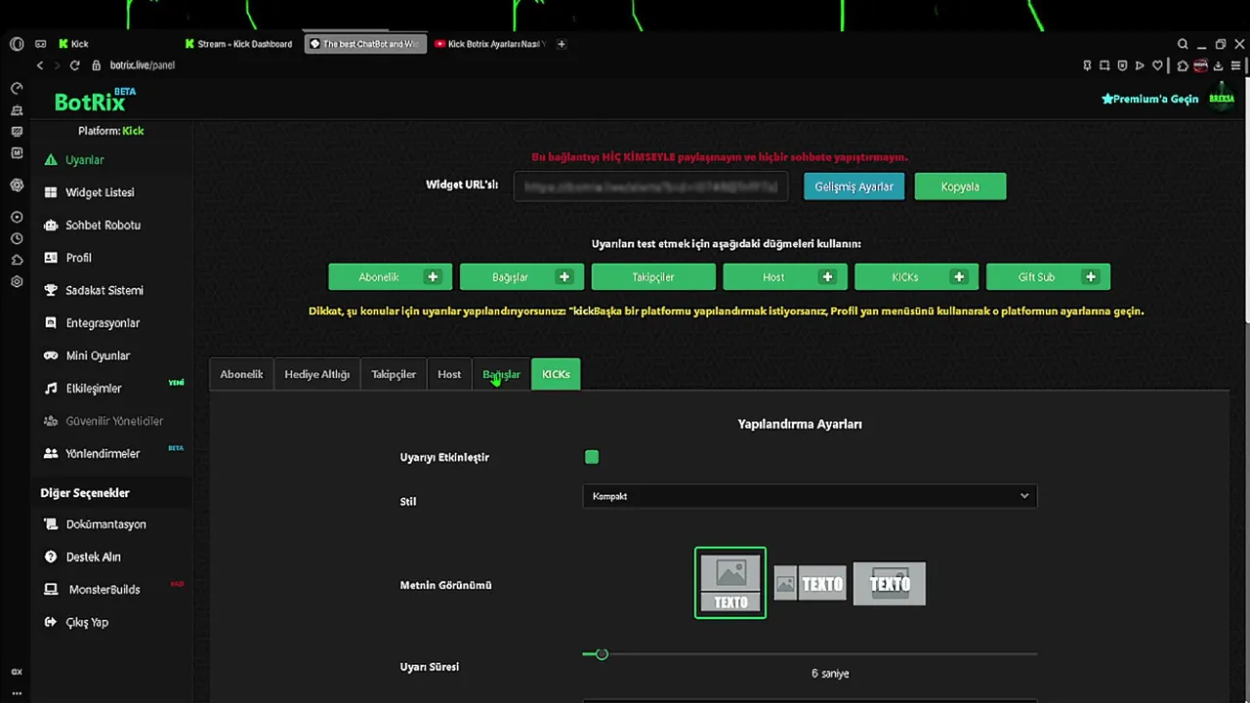Screen dimensions: 1250x703
Task: Click the Takipçiler test alert button
Action: pyautogui.click(x=653, y=277)
